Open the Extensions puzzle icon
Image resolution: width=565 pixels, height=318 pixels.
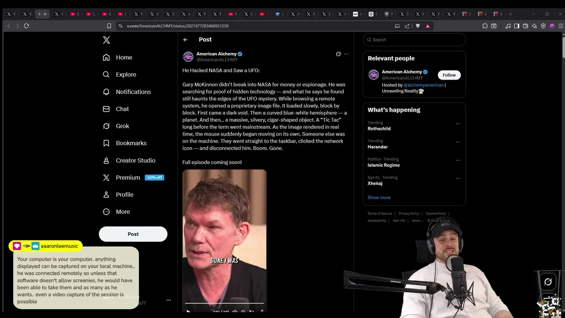[x=485, y=26]
